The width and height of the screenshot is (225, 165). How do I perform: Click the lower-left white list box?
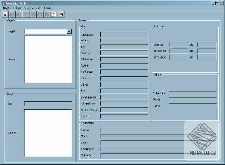[48, 133]
